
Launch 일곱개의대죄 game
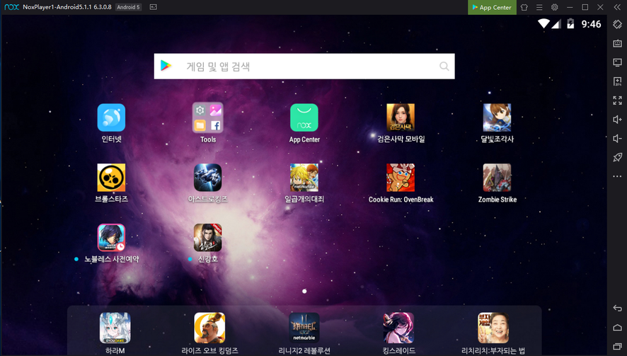pos(304,178)
